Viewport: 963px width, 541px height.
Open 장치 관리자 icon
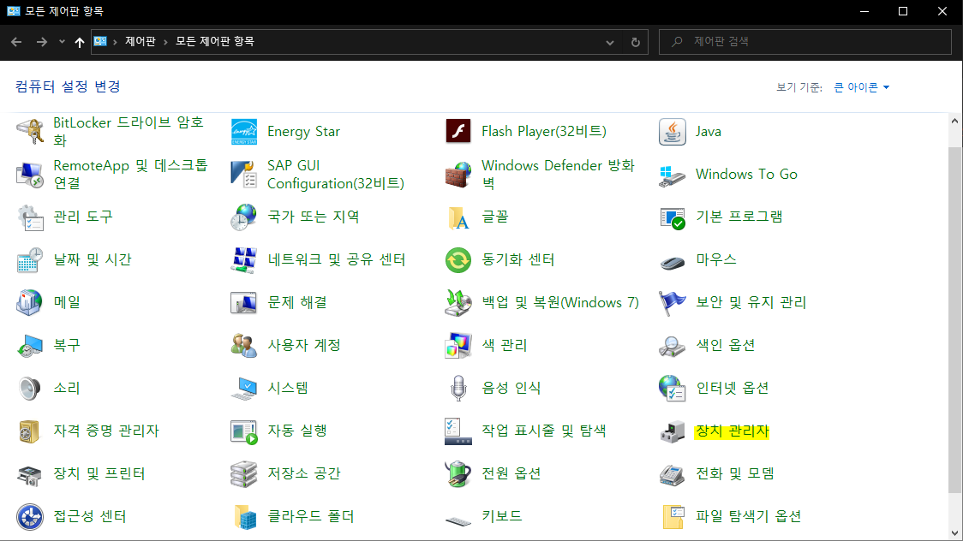click(673, 431)
